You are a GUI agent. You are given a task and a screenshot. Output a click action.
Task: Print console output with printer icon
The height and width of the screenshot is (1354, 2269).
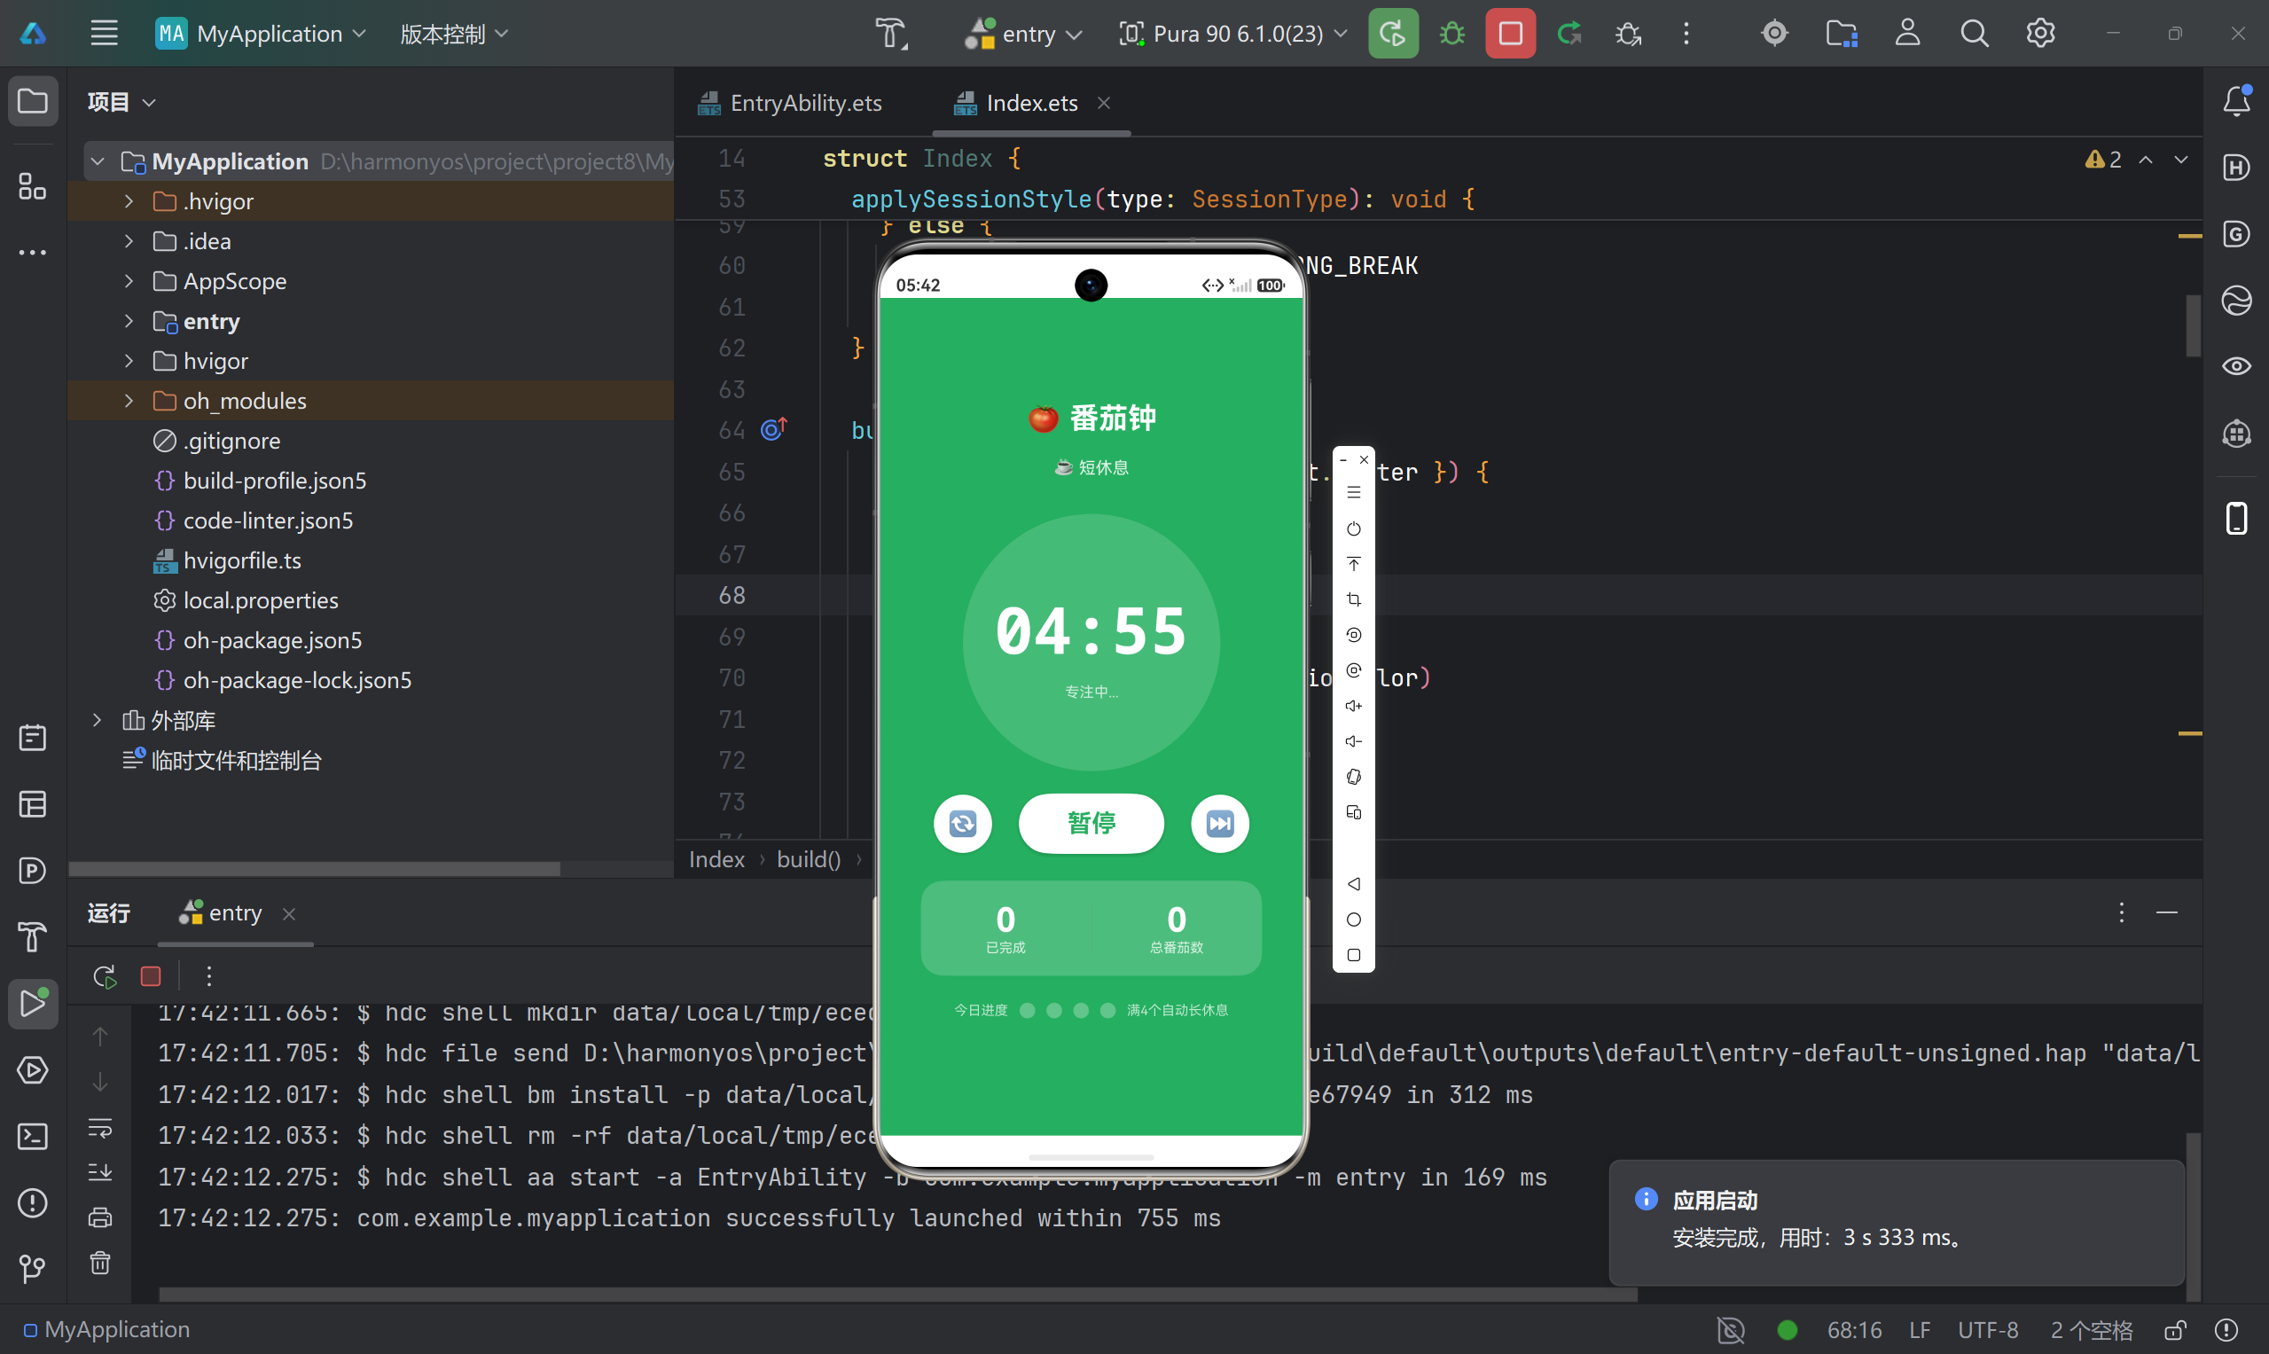(100, 1218)
